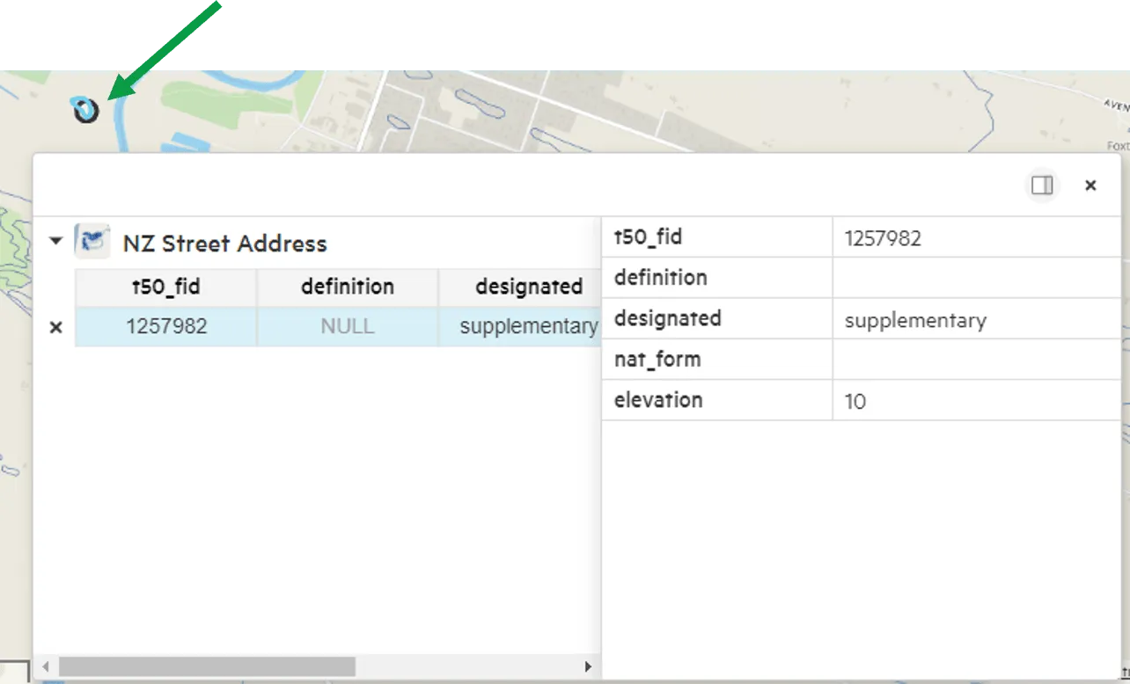This screenshot has height=684, width=1130.
Task: Click the designated attribute row label
Action: click(x=668, y=318)
